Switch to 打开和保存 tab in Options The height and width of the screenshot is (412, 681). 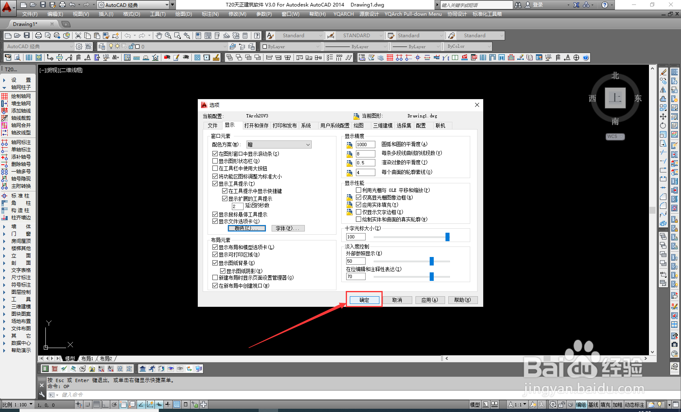256,125
